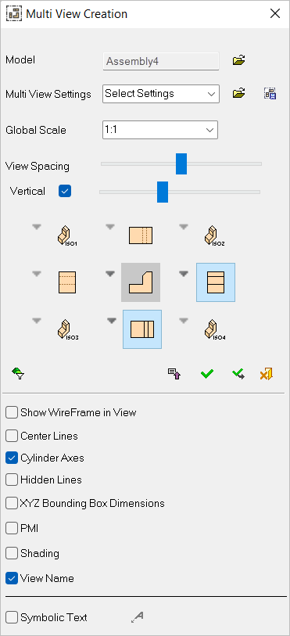Click the View Spacing slider handle

(181, 163)
